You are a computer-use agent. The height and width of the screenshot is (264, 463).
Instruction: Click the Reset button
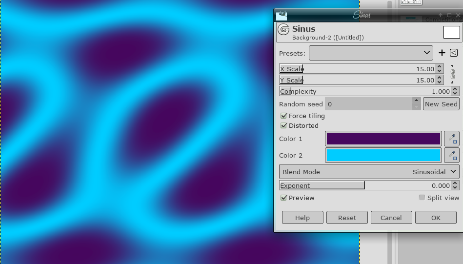pyautogui.click(x=347, y=218)
